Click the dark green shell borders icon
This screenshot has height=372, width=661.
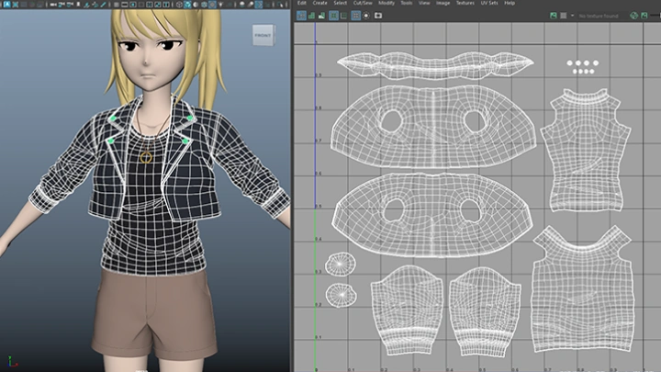pyautogui.click(x=344, y=16)
